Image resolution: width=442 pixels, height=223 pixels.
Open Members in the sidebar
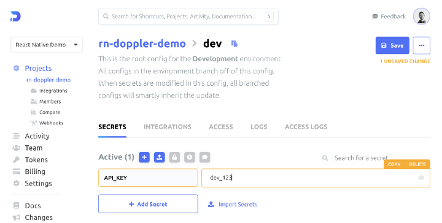tap(50, 101)
